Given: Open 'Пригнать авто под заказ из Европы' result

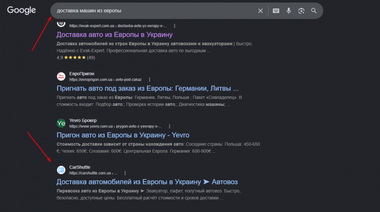Looking at the screenshot, I should click(147, 88).
